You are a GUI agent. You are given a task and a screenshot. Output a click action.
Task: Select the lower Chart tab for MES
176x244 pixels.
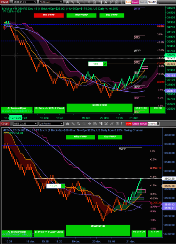(5, 124)
